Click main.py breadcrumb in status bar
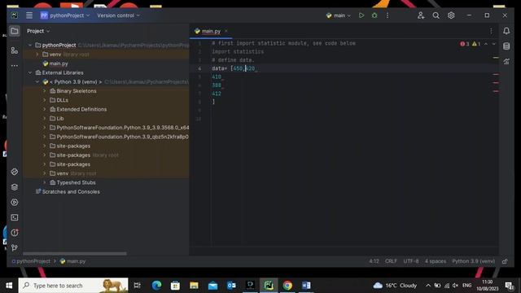The image size is (521, 293). [72, 261]
